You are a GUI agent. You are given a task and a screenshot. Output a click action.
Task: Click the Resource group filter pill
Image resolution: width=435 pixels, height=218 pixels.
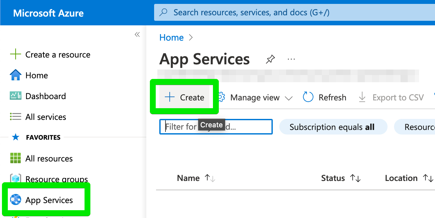pyautogui.click(x=415, y=127)
